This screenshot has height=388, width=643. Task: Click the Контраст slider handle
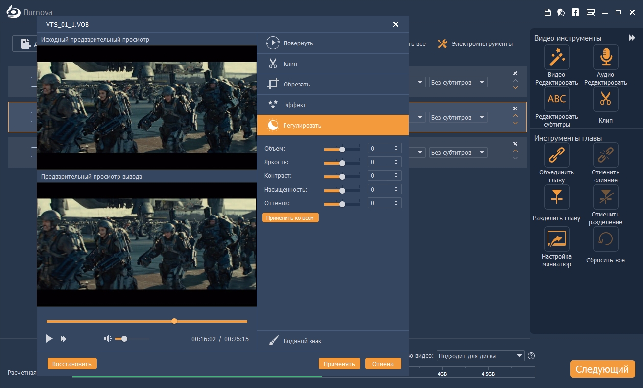click(x=342, y=177)
